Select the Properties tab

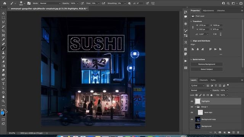pos(195,11)
